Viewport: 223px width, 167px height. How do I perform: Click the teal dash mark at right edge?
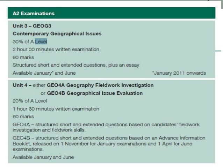click(218, 51)
